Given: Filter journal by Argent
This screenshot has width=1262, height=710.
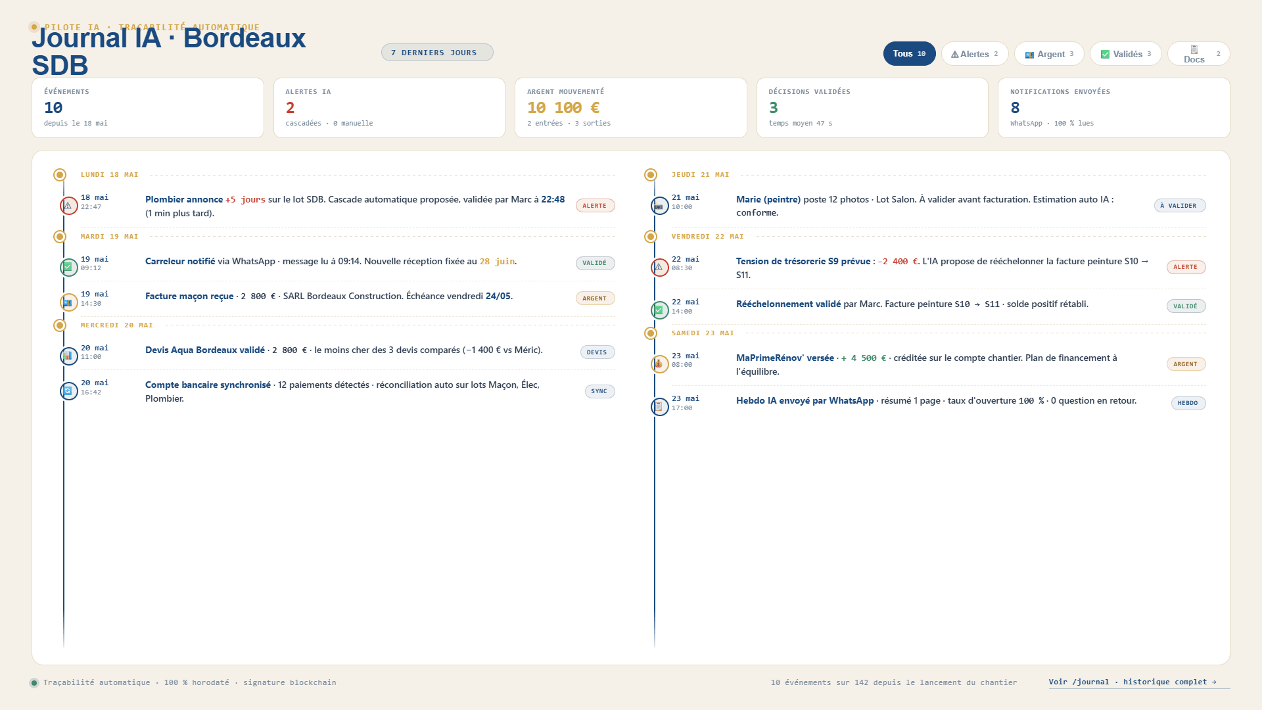Looking at the screenshot, I should click(1049, 54).
